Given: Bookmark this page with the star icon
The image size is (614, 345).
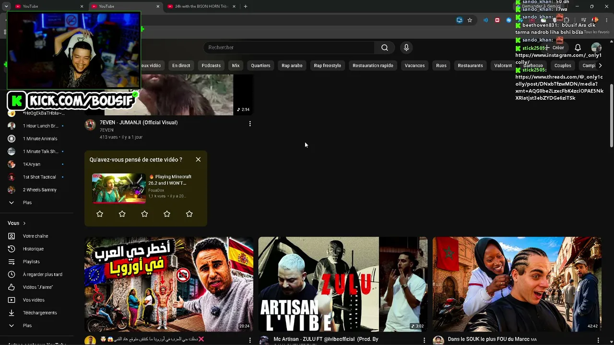Looking at the screenshot, I should (470, 20).
